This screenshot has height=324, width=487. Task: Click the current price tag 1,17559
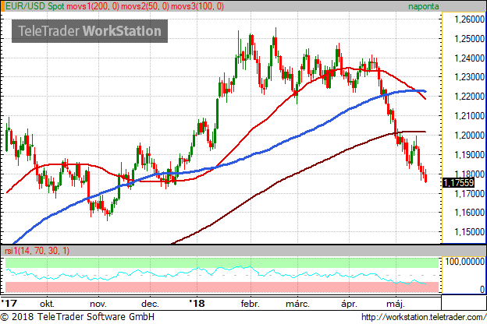point(458,182)
